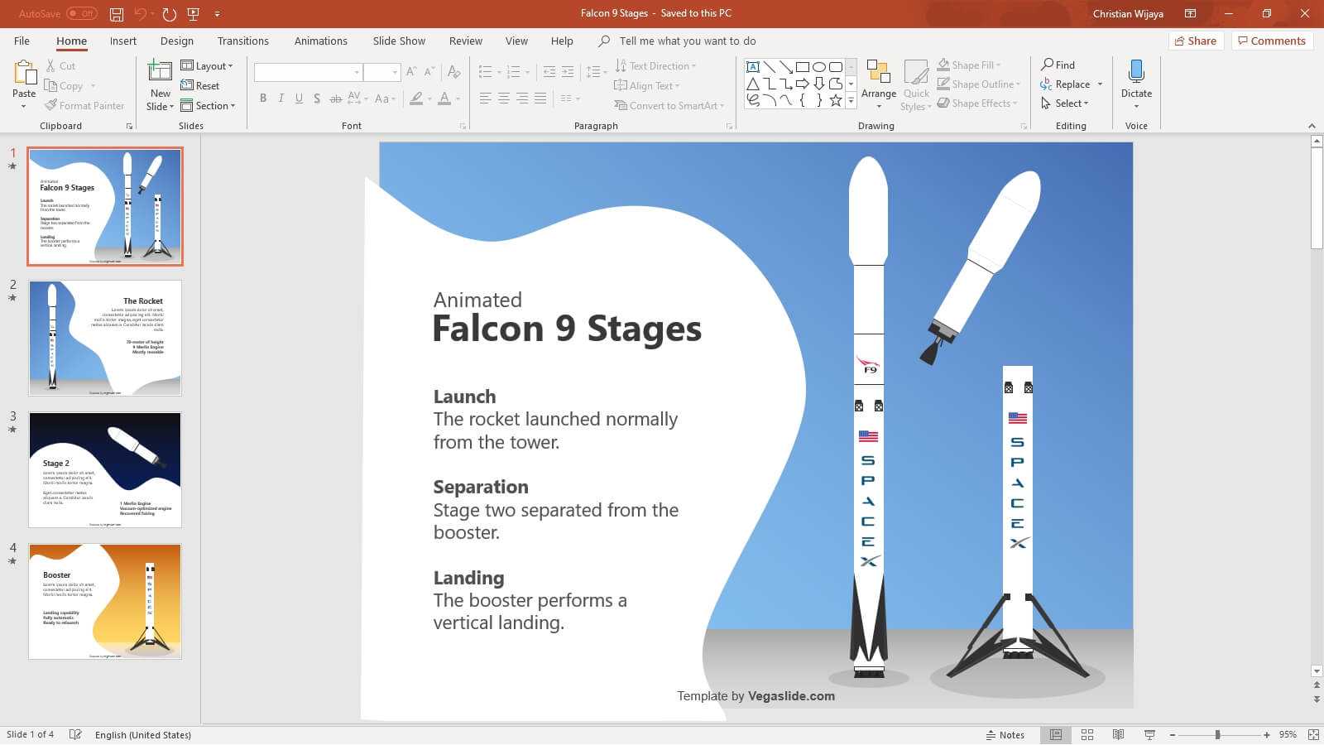Center align paragraph text
Image resolution: width=1324 pixels, height=745 pixels.
click(504, 99)
